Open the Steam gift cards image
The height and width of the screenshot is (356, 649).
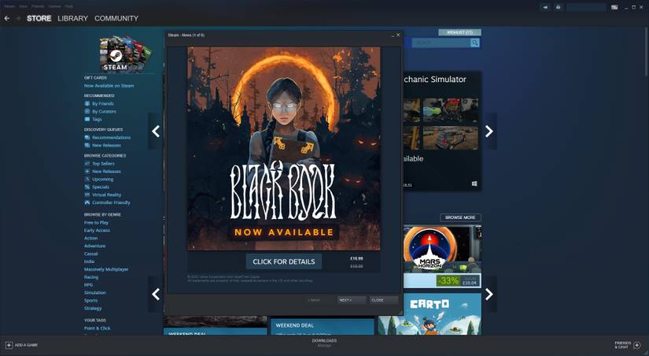click(x=125, y=53)
